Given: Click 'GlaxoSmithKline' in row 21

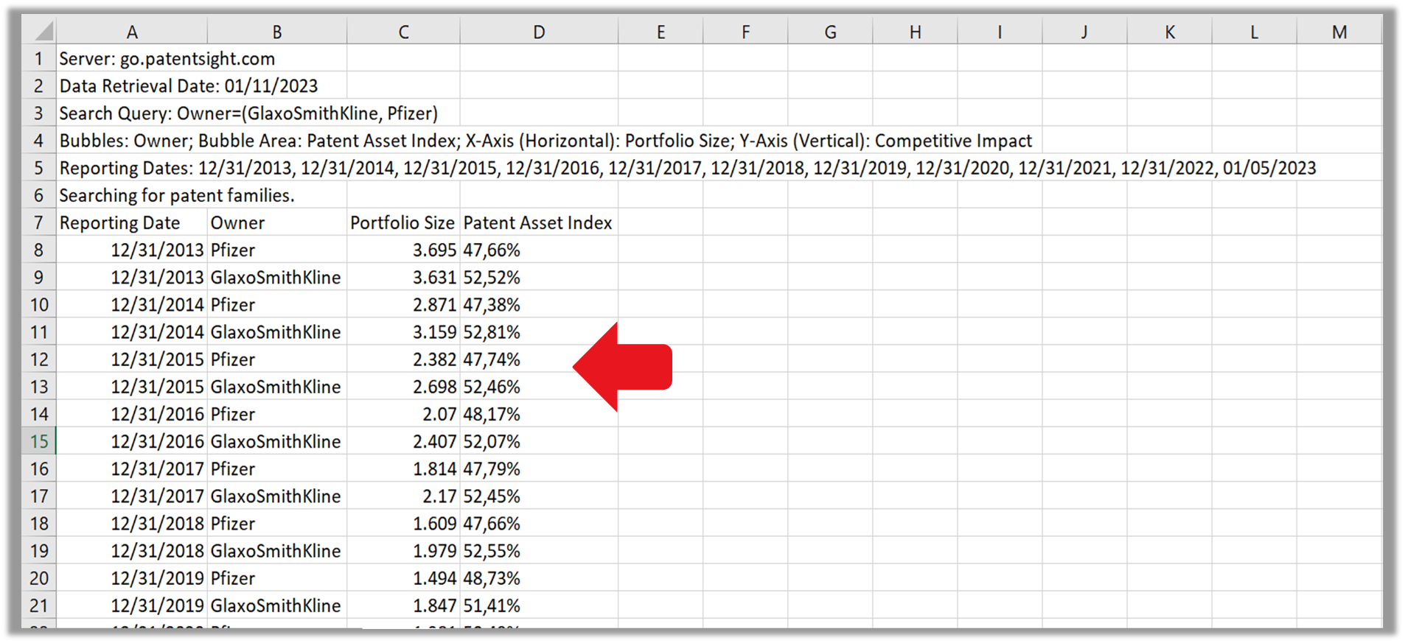Looking at the screenshot, I should pyautogui.click(x=277, y=605).
